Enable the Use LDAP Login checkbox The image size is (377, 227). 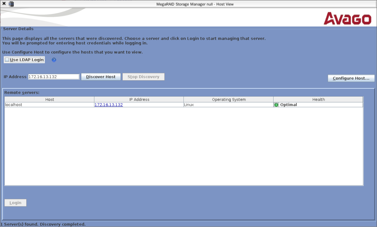[x=7, y=60]
